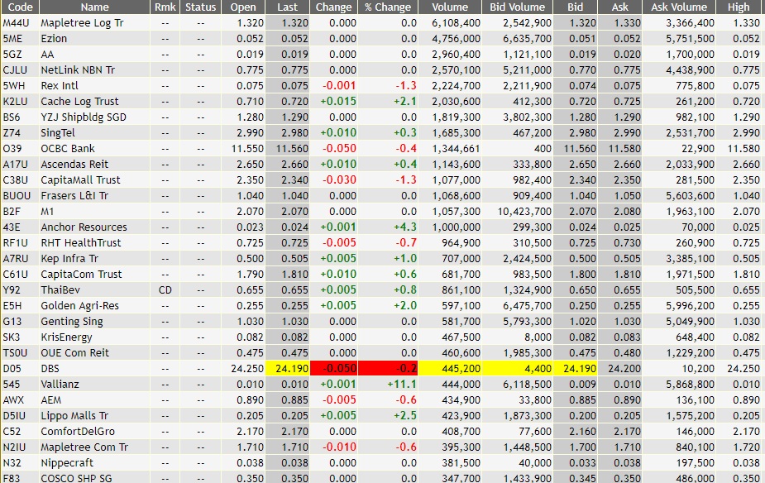Sort stocks by the Name column header

tap(93, 7)
